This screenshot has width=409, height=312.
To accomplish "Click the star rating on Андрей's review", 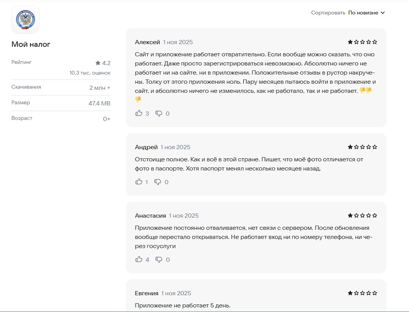I will tap(362, 147).
